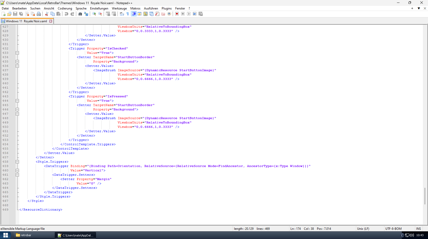Viewport: 428px width, 239px height.
Task: Click the Copy toolbar icon
Action: [53, 14]
